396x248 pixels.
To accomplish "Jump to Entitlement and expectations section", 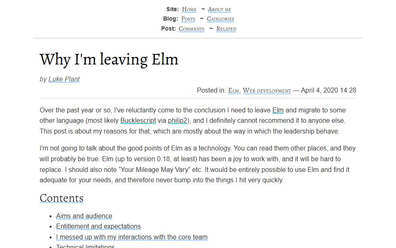I will click(x=98, y=226).
